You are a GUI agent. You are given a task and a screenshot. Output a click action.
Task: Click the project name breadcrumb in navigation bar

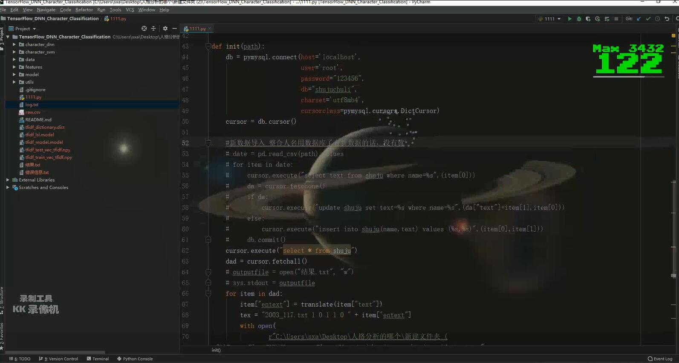(x=50, y=19)
